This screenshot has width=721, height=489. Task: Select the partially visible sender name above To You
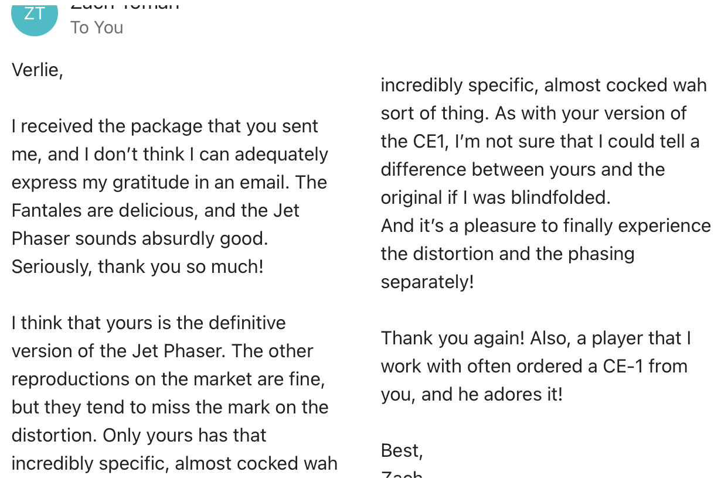[x=125, y=5]
